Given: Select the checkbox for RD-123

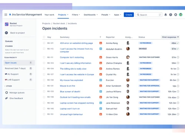Looking at the screenshot, I should coord(44,63).
